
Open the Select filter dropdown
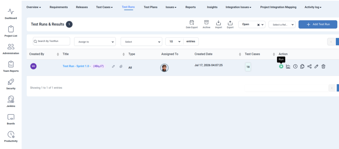141,42
